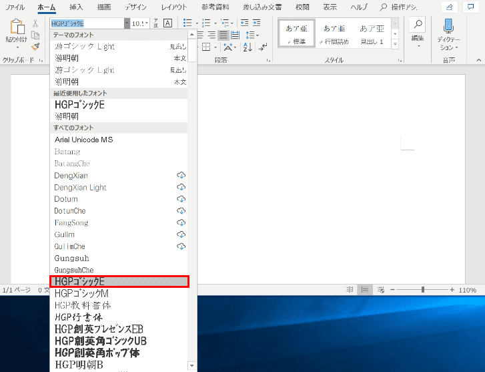Toggle justify text alignment
Viewport: 485px width, 372px height.
223,35
